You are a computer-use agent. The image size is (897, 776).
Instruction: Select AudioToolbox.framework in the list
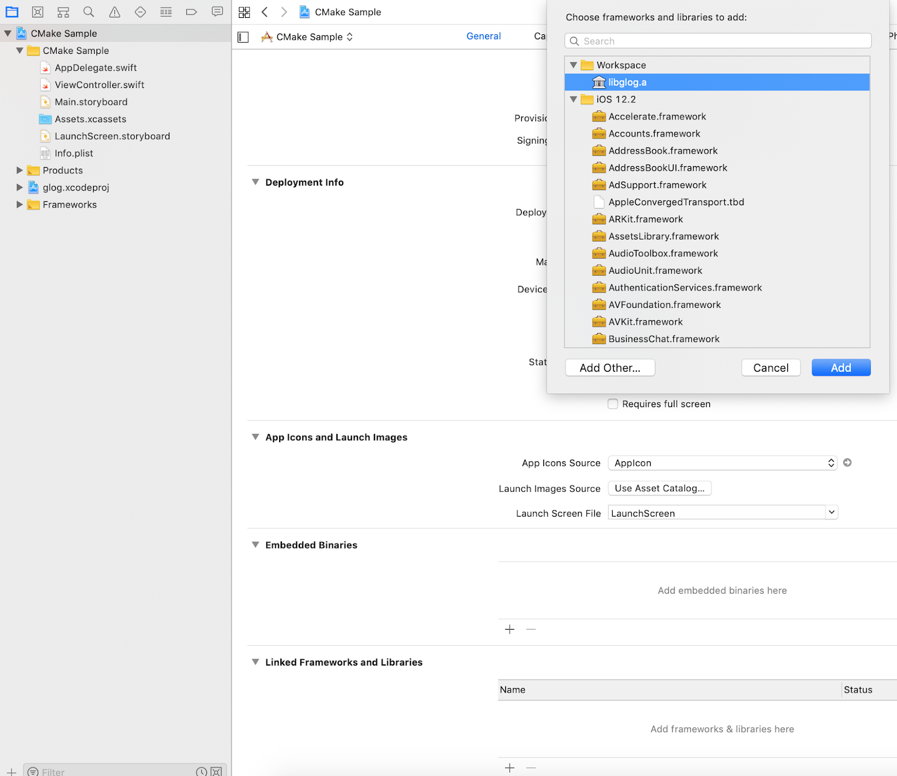tap(717, 253)
